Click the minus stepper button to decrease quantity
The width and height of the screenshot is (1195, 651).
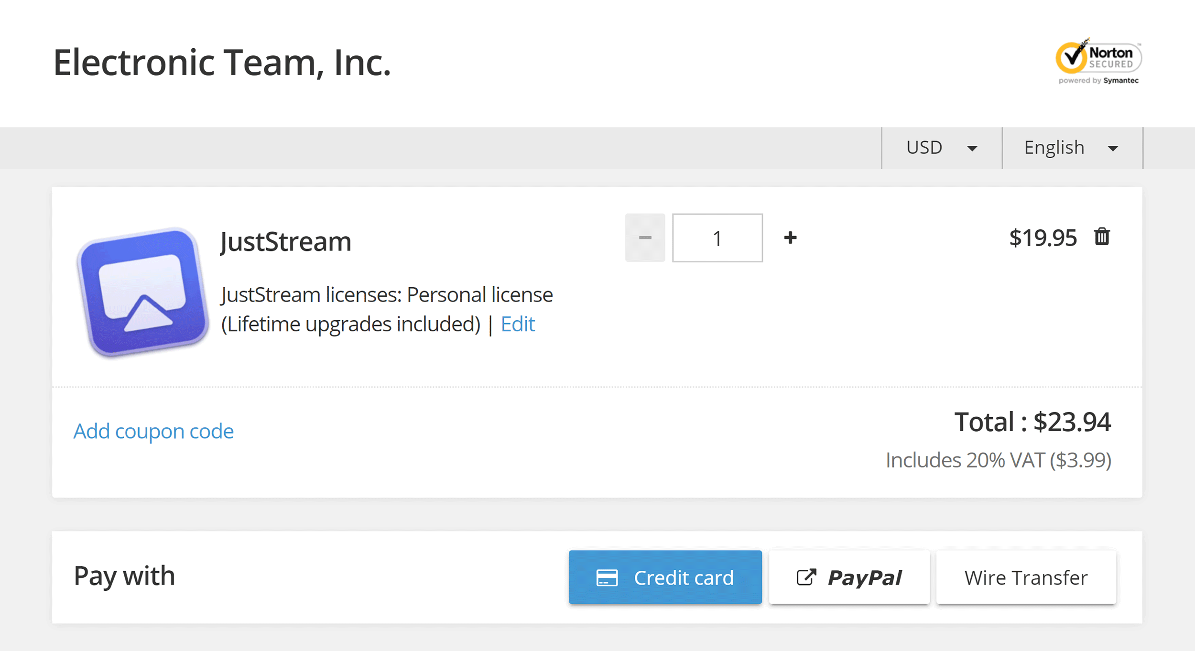646,238
